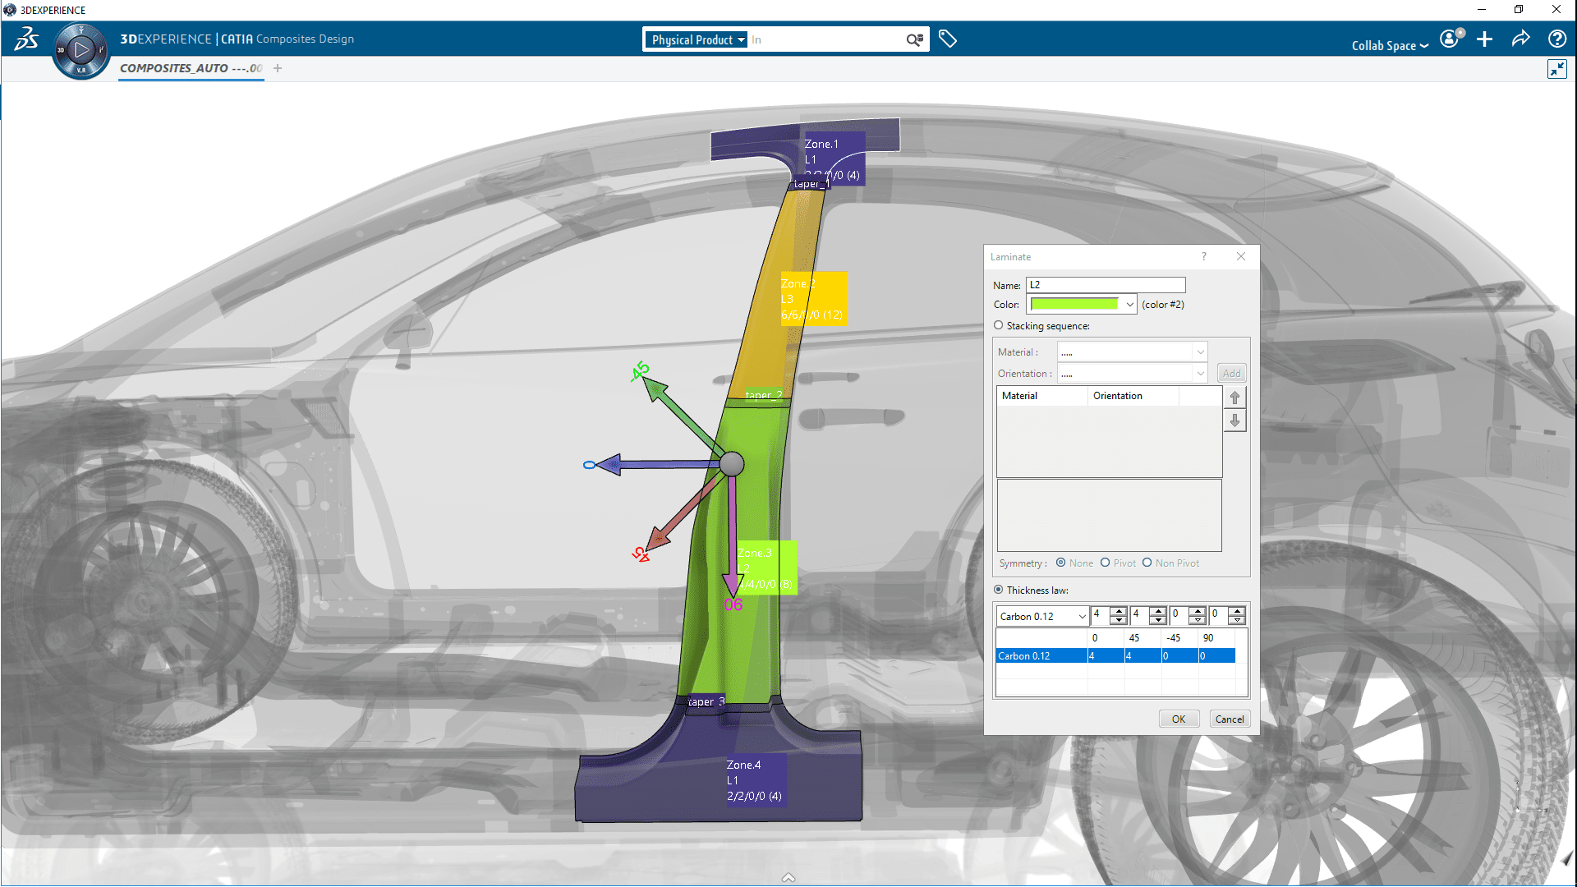Click the green laminate color swatch
The width and height of the screenshot is (1577, 887).
click(x=1074, y=304)
